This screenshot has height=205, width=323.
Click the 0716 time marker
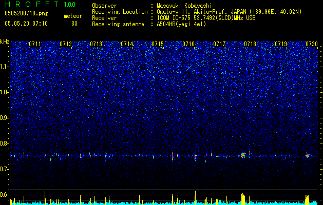click(188, 44)
